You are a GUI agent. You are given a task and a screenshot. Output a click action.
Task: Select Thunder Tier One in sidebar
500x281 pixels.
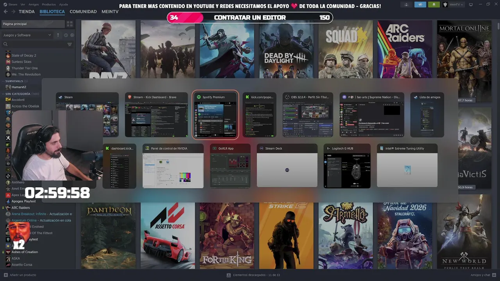point(24,68)
